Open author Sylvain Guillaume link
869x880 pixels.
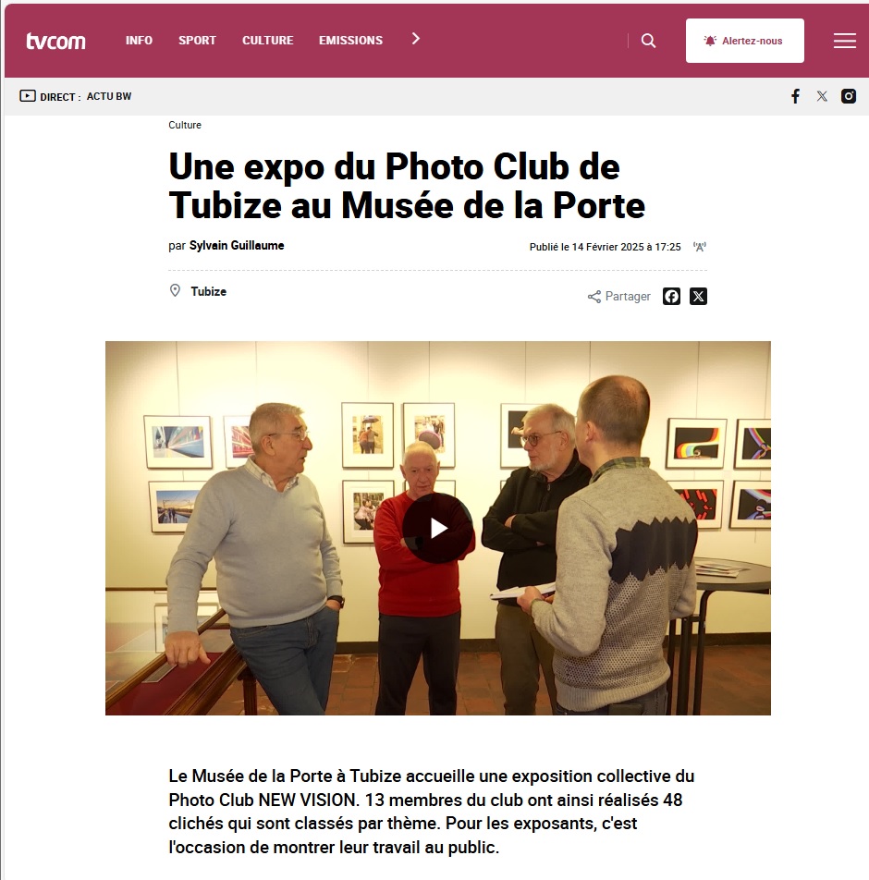(x=237, y=245)
